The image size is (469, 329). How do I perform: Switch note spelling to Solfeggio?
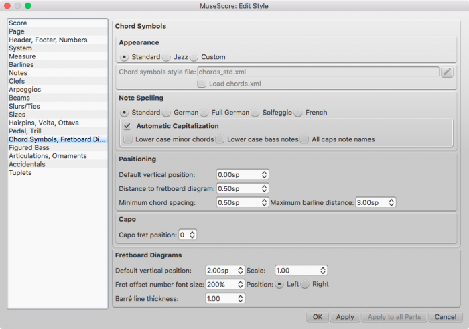(255, 113)
